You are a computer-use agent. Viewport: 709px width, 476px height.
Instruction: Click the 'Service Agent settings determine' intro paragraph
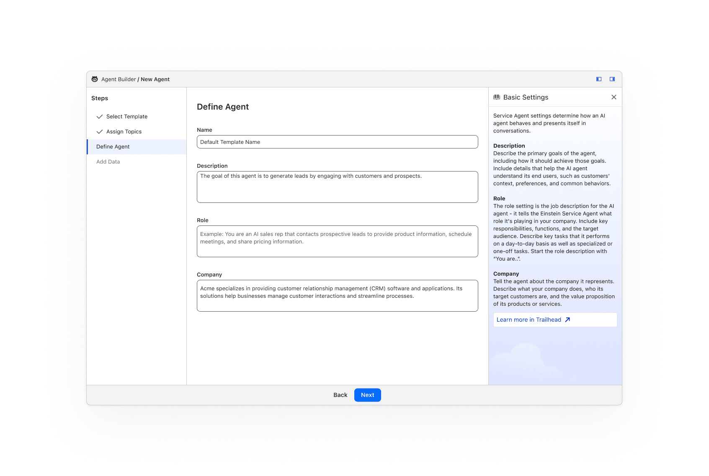point(549,123)
